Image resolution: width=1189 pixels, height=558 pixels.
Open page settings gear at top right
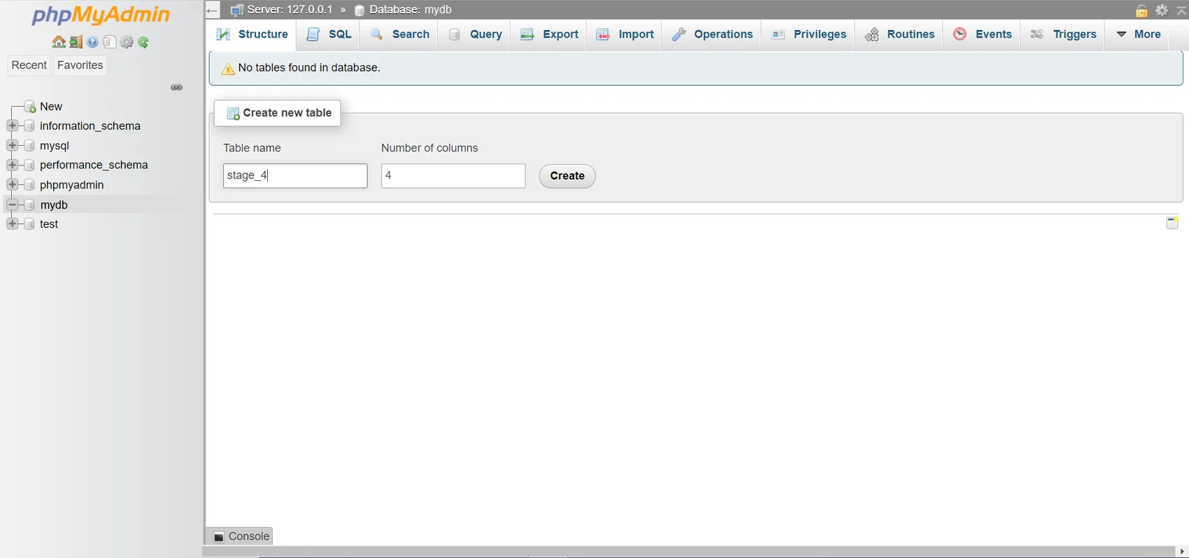pyautogui.click(x=1162, y=10)
